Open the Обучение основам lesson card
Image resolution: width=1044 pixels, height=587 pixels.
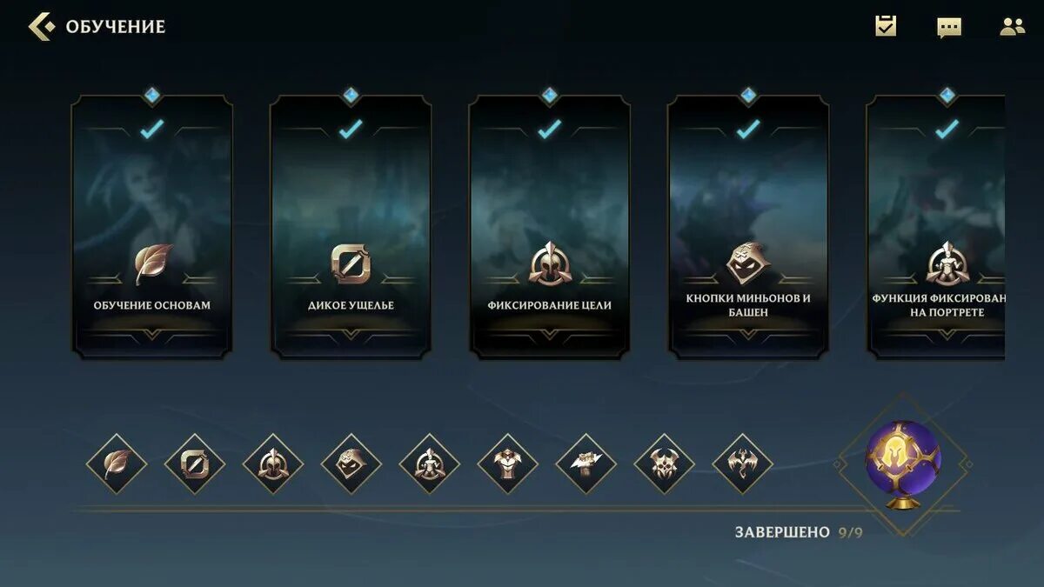click(x=152, y=226)
